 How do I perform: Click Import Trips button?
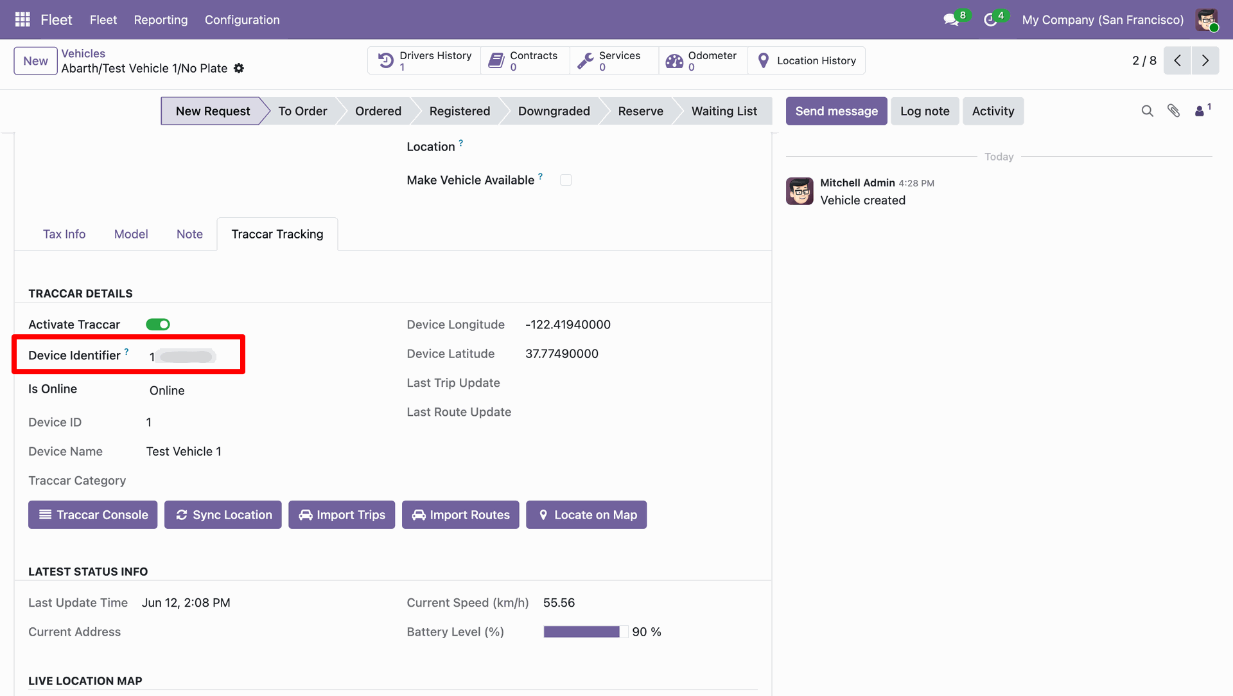(x=342, y=515)
